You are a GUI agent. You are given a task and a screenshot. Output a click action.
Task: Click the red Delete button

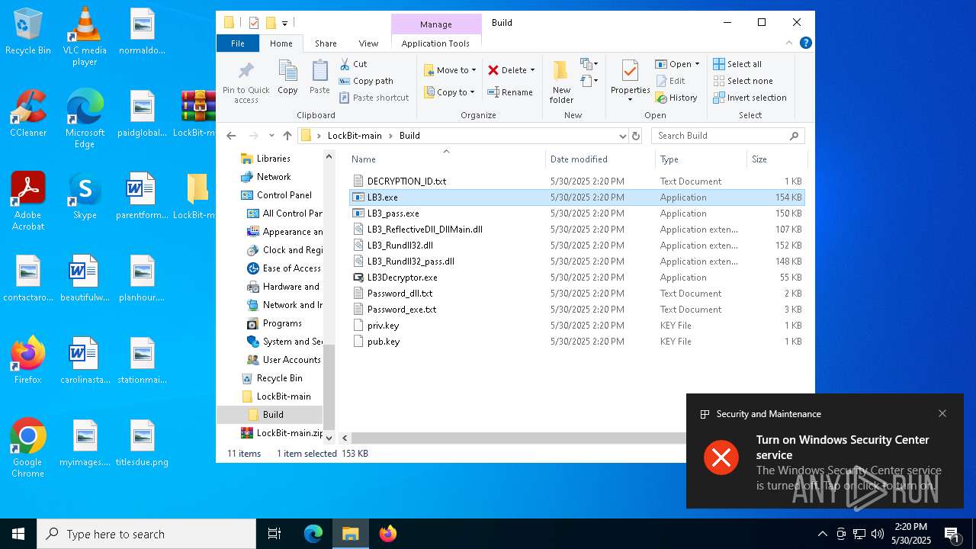pyautogui.click(x=507, y=70)
